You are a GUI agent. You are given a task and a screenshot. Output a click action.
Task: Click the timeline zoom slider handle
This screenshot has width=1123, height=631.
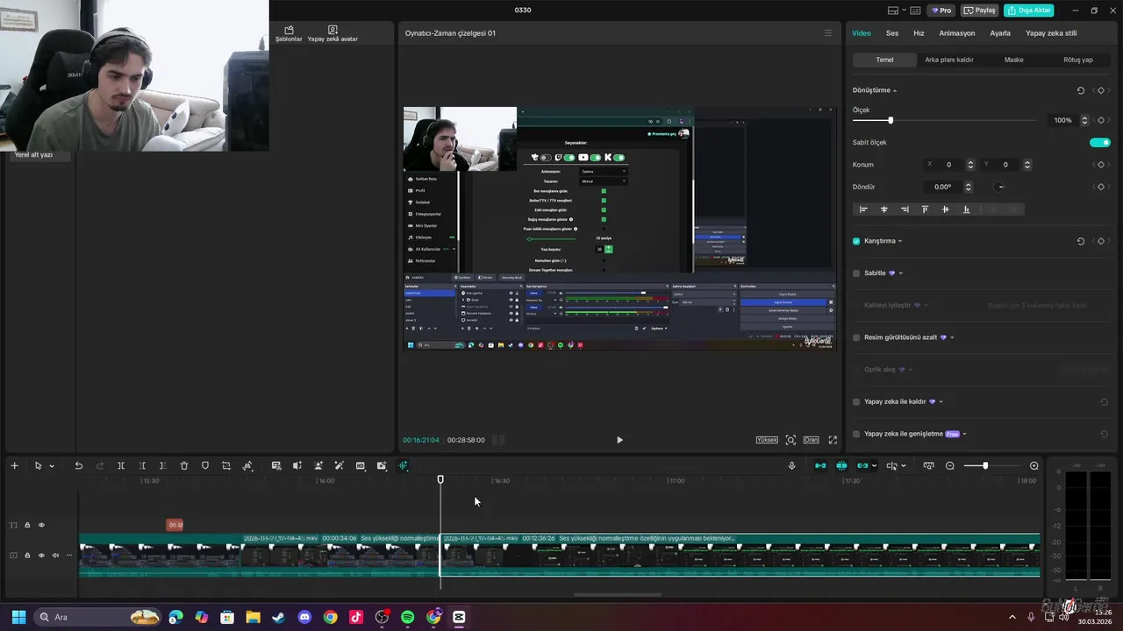point(985,465)
